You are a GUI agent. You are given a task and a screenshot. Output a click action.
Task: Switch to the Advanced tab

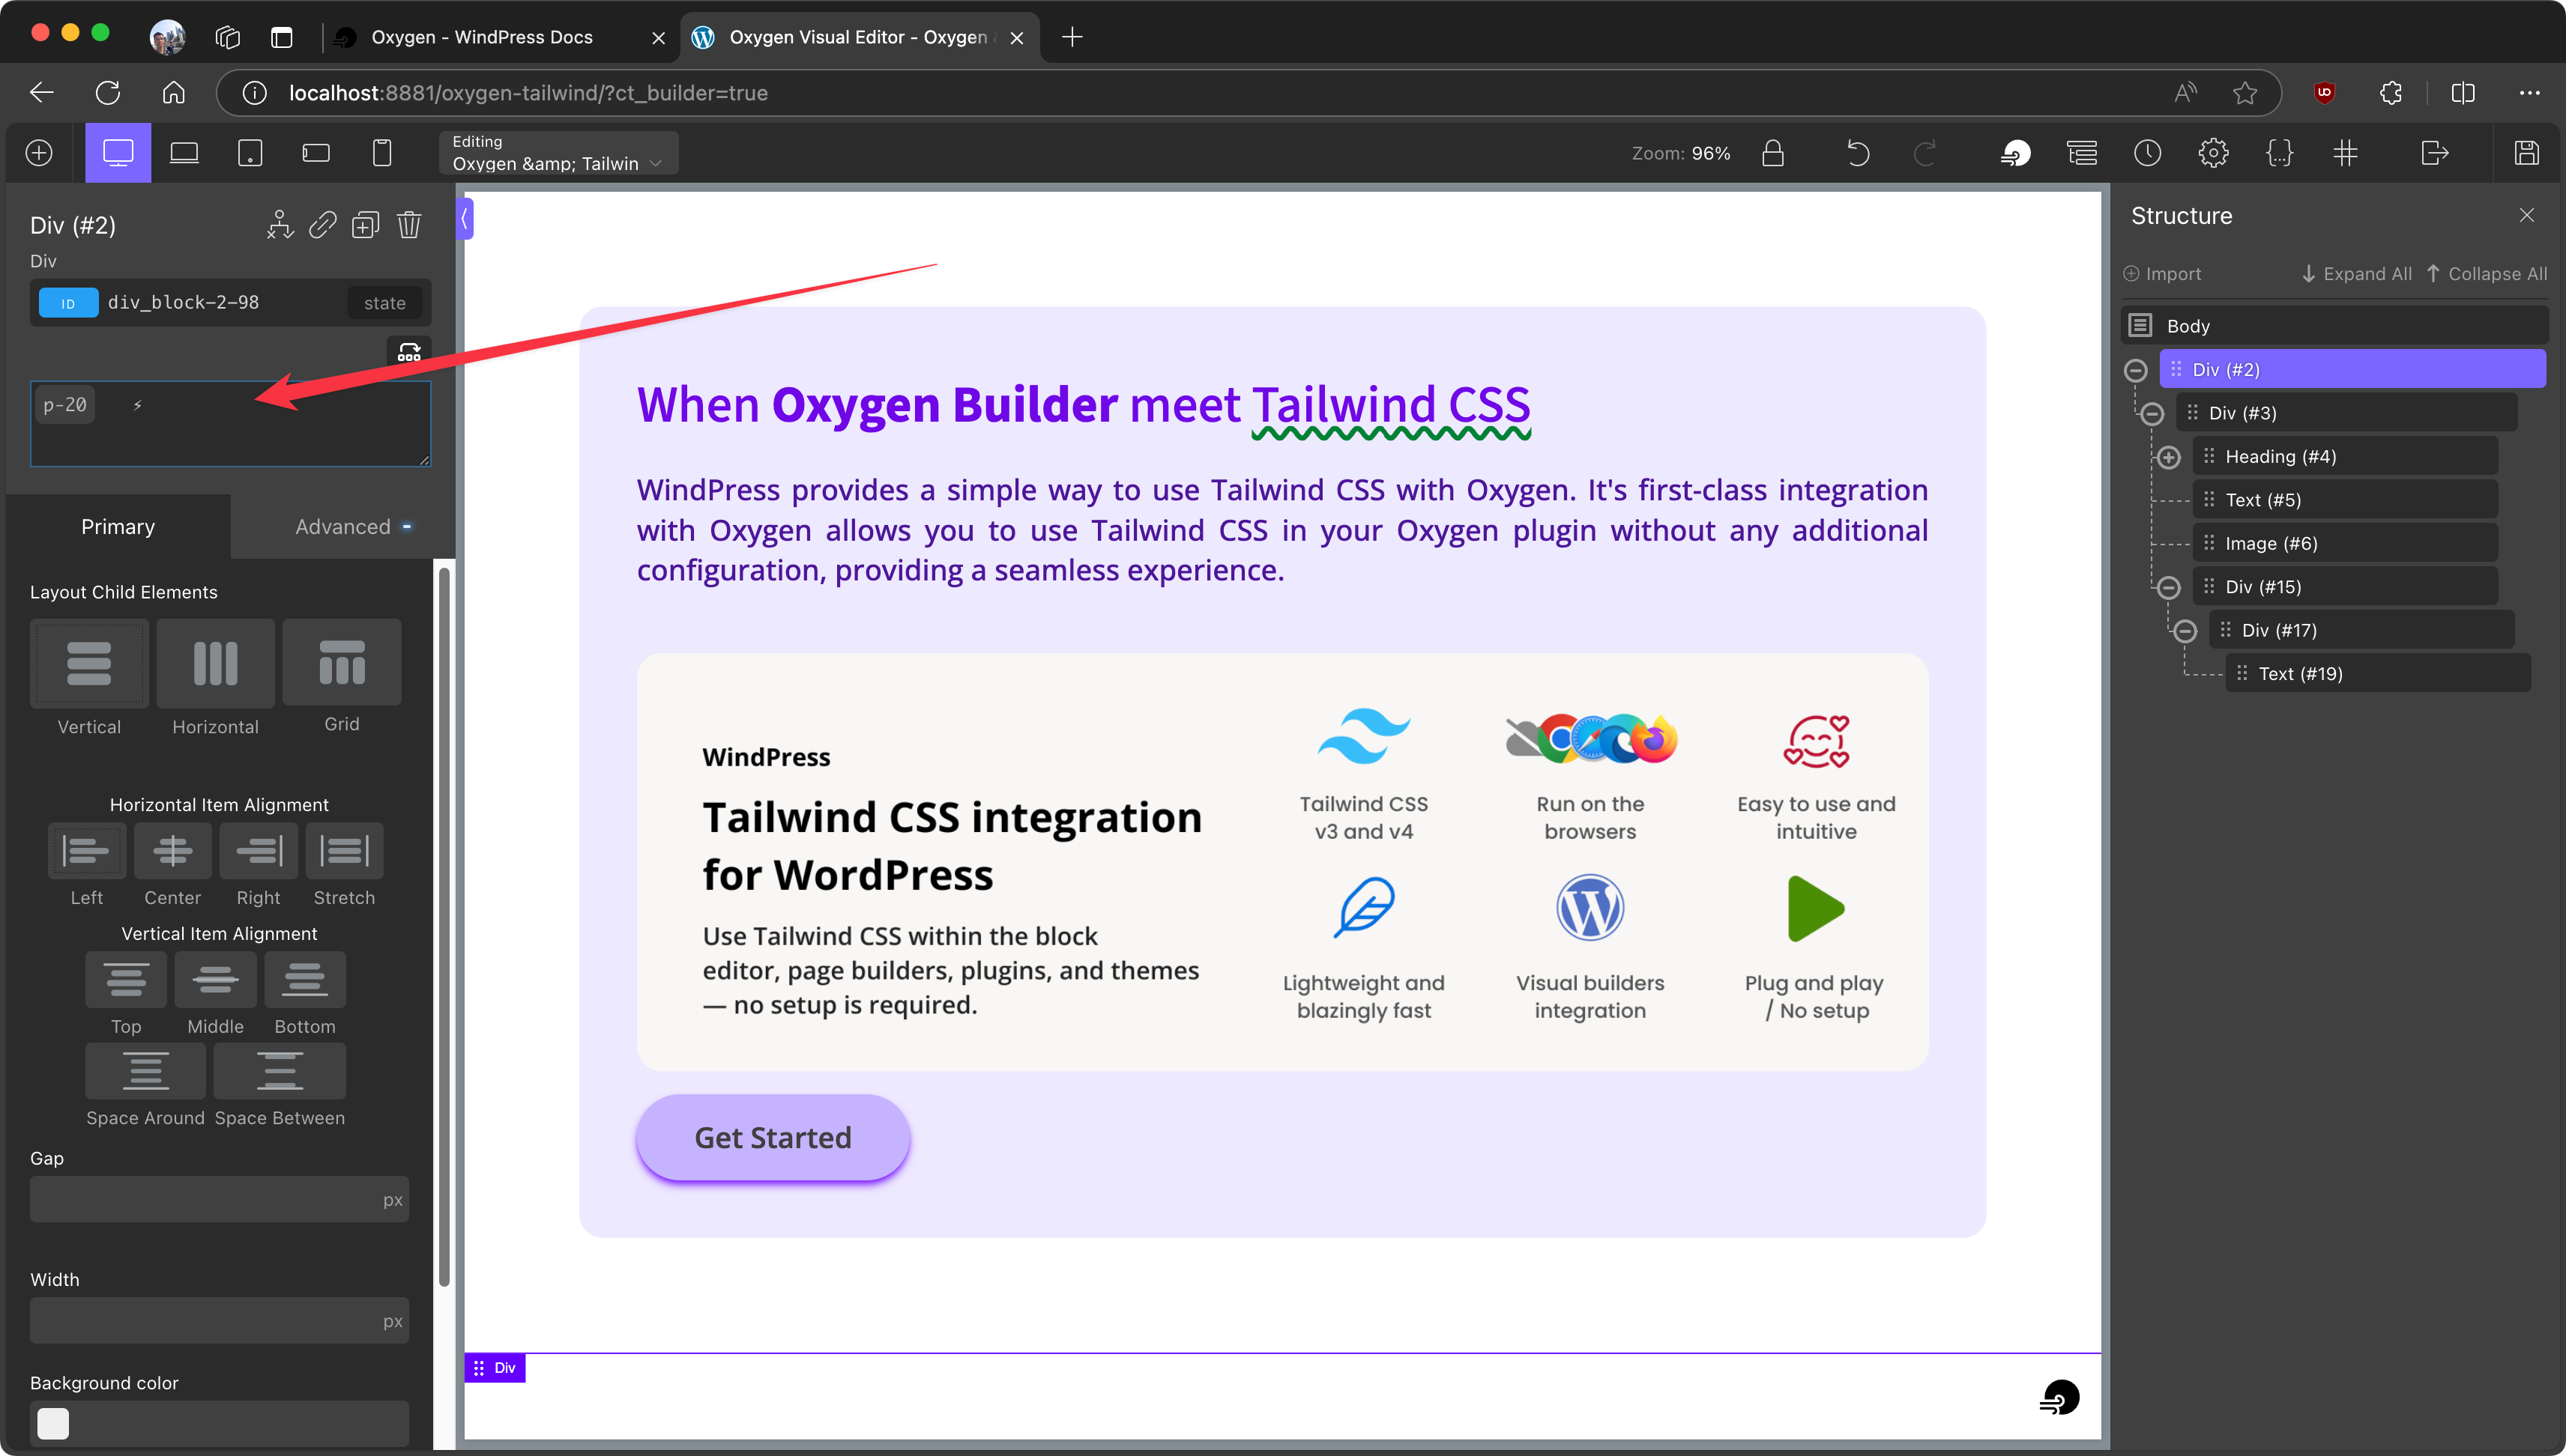pyautogui.click(x=343, y=527)
